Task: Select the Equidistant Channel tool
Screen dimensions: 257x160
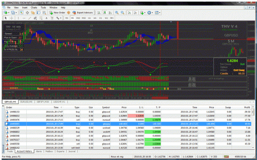Action: (35, 18)
